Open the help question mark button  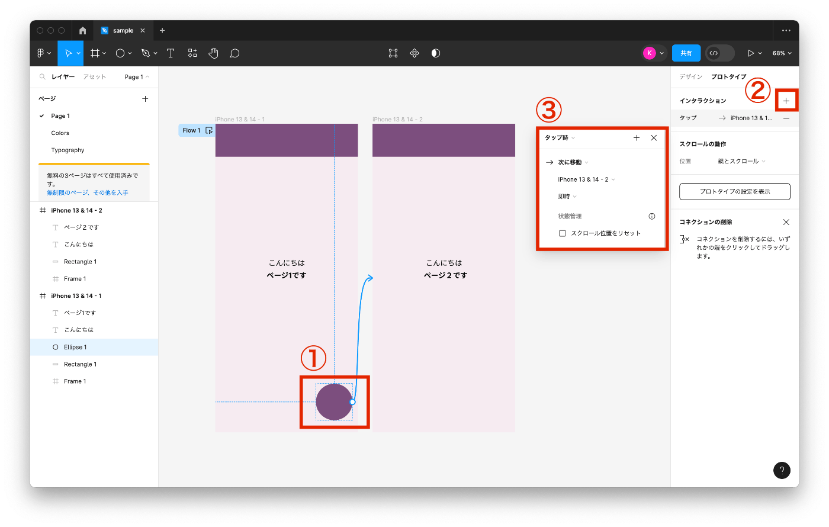pos(782,471)
